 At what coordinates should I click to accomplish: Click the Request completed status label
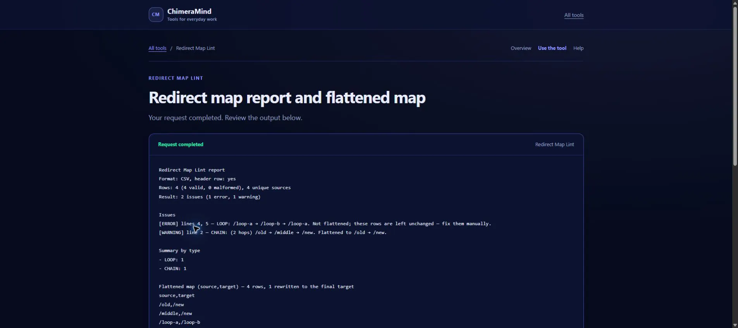[x=181, y=144]
